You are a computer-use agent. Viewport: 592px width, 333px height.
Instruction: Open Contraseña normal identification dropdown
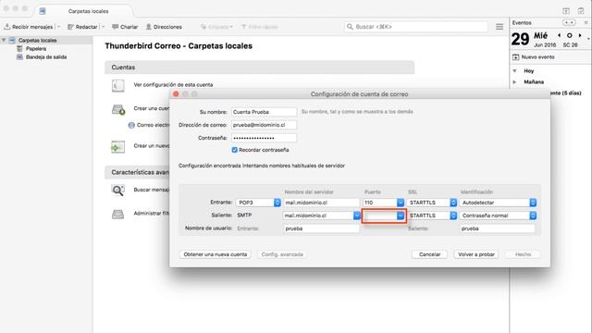(498, 216)
